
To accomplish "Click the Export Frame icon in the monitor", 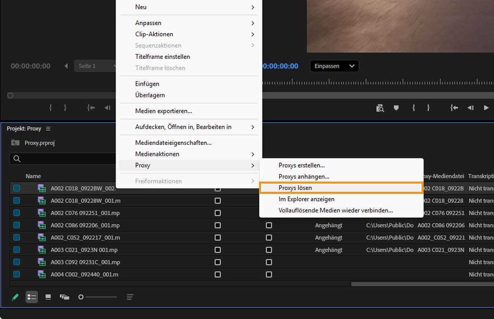I will (380, 108).
